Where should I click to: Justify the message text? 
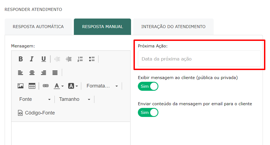pos(55,72)
